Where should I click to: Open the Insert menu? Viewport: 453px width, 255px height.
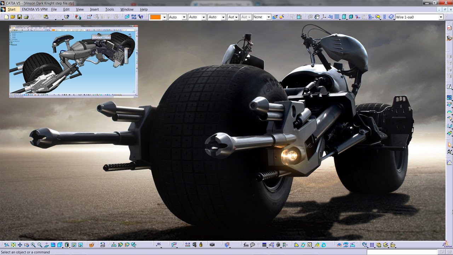[x=94, y=10]
